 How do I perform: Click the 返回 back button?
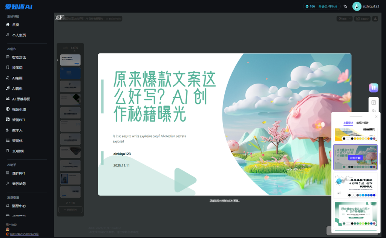coord(60,17)
